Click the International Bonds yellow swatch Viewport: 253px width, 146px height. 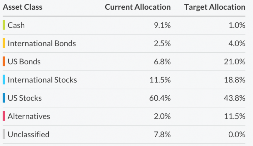(4, 43)
